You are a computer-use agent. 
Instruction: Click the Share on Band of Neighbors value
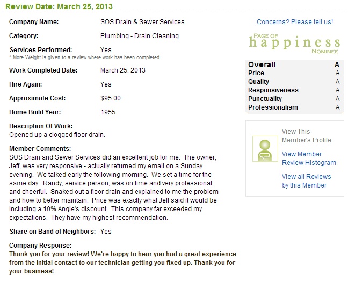click(106, 232)
